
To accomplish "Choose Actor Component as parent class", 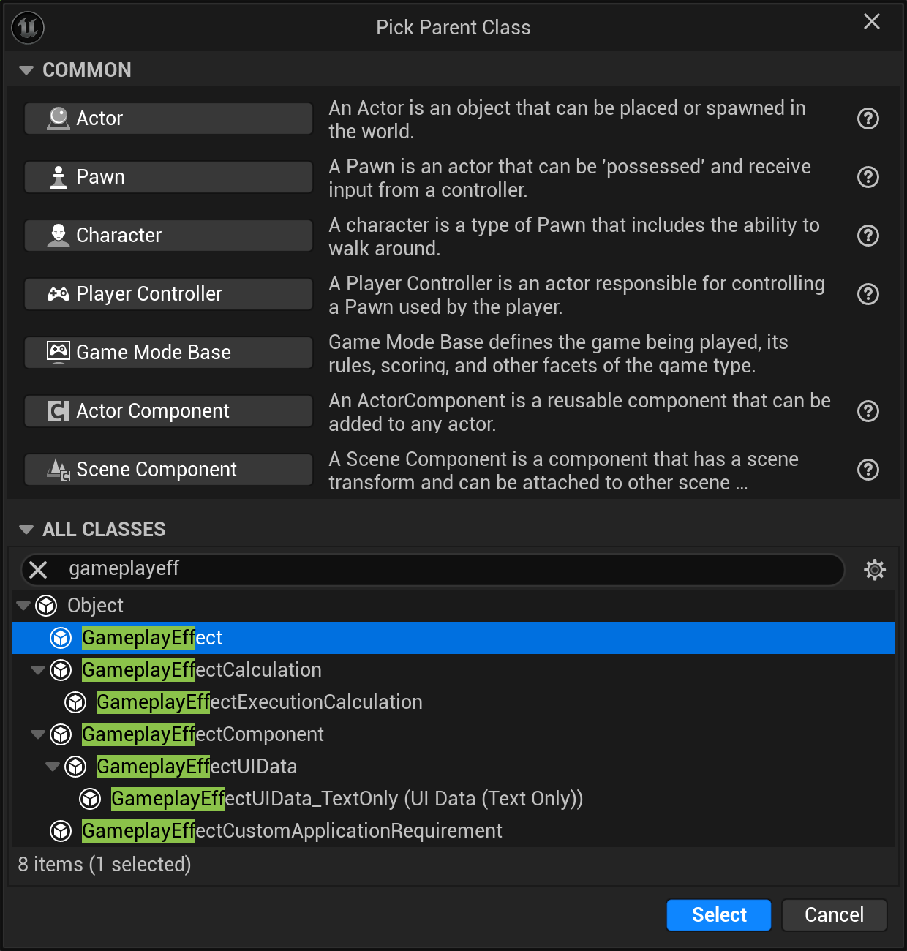I will tap(169, 411).
